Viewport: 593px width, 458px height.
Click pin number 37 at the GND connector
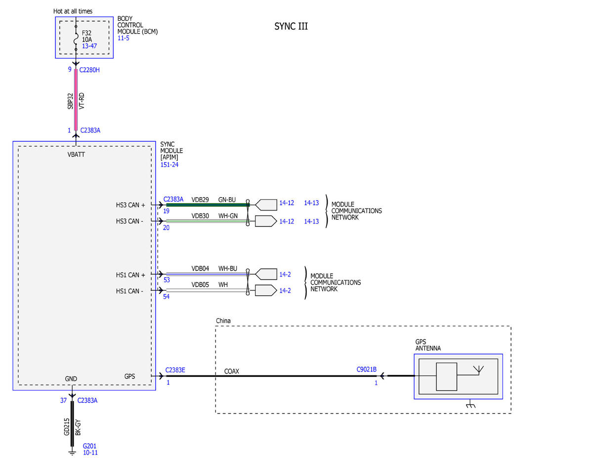(x=63, y=401)
